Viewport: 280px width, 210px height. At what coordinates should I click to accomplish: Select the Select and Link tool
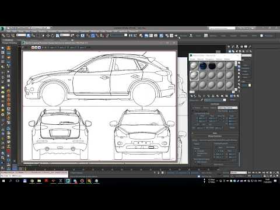click(x=3, y=36)
